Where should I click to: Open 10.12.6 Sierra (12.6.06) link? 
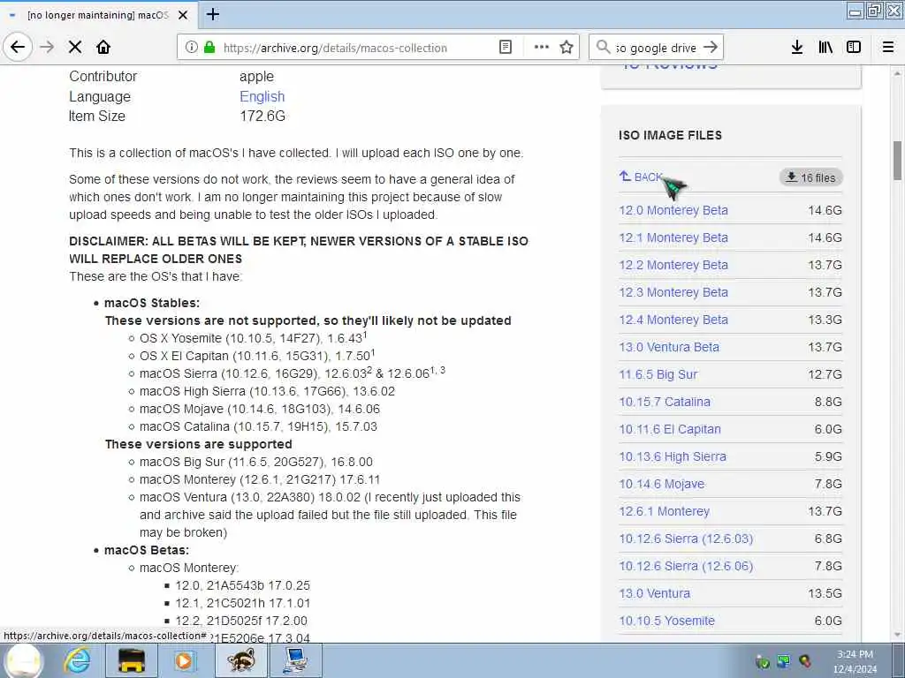pyautogui.click(x=686, y=566)
